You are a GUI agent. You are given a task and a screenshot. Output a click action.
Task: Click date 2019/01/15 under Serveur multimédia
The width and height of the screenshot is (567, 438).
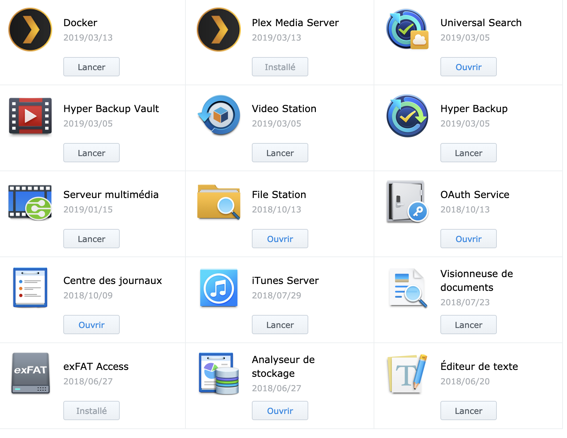(x=88, y=209)
